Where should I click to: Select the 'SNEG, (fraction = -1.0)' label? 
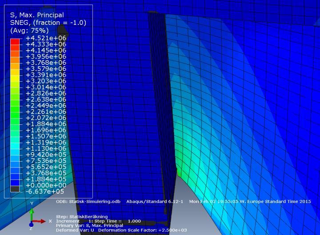click(x=48, y=23)
